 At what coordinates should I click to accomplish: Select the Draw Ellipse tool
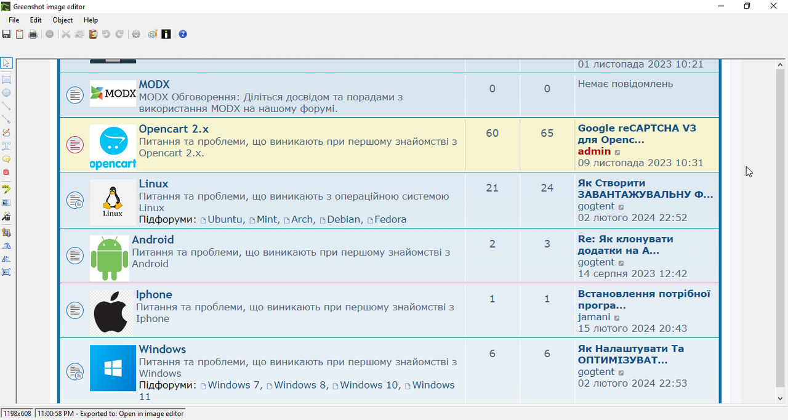[x=6, y=93]
